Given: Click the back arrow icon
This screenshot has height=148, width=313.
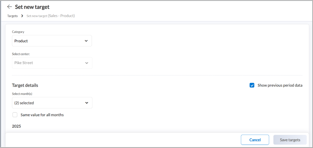Looking at the screenshot, I should click(x=9, y=7).
